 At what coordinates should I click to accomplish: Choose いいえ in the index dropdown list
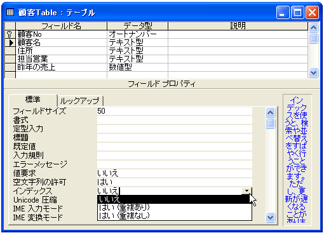[x=175, y=199]
